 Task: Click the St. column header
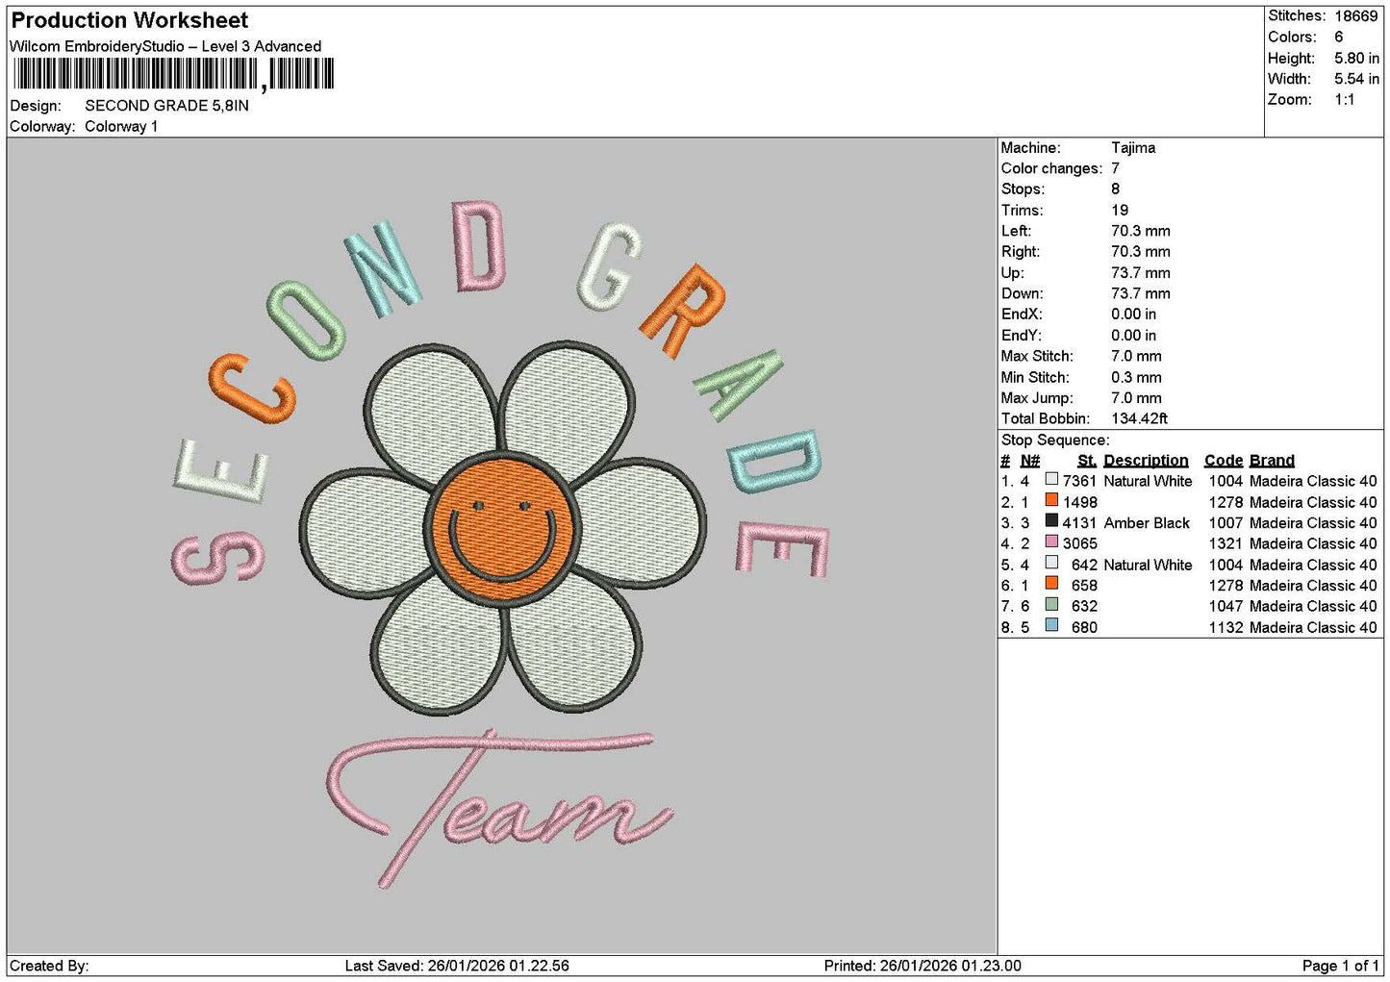pyautogui.click(x=1087, y=461)
